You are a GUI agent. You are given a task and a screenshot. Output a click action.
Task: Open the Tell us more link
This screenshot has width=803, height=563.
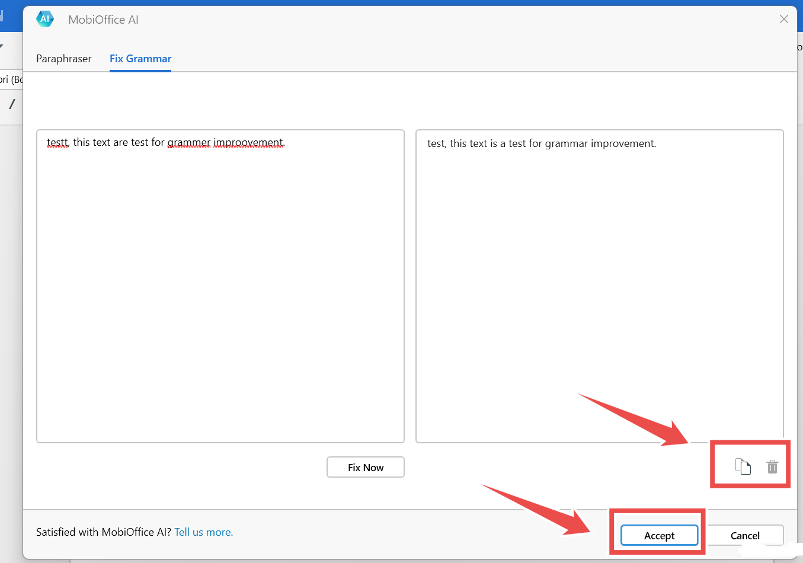pyautogui.click(x=204, y=532)
